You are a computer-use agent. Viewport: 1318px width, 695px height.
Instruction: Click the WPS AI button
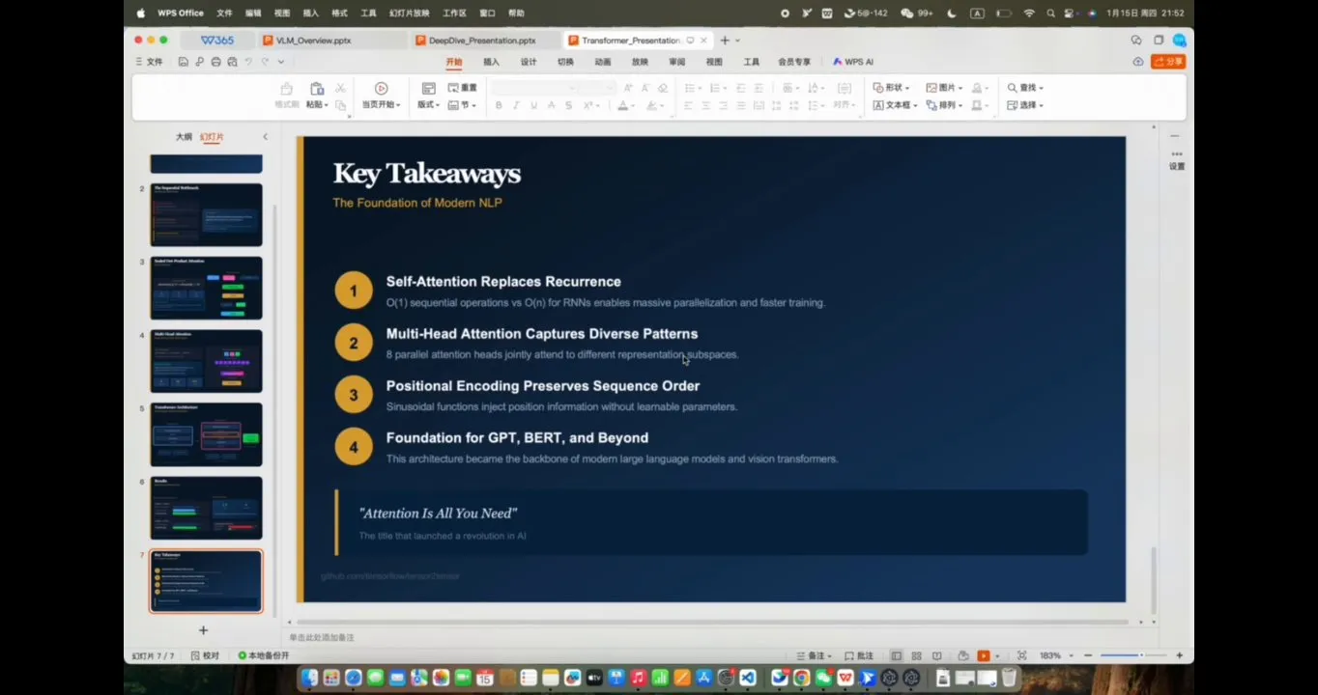[853, 62]
